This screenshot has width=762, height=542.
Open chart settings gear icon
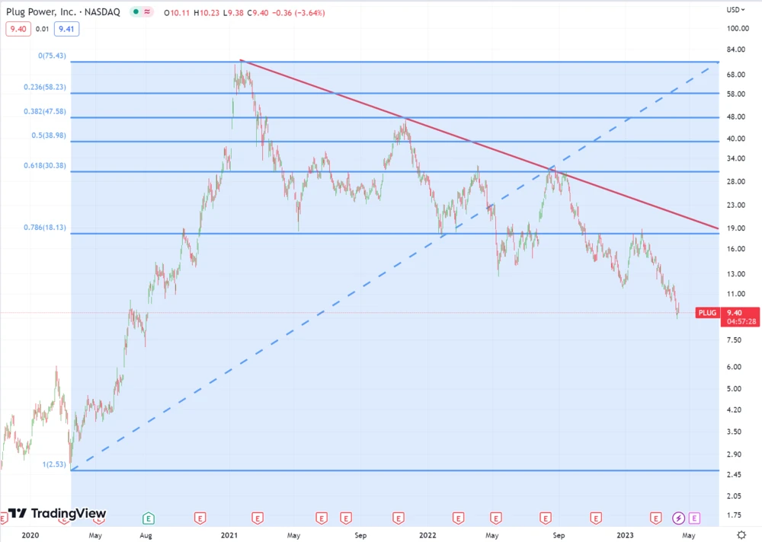tap(741, 534)
